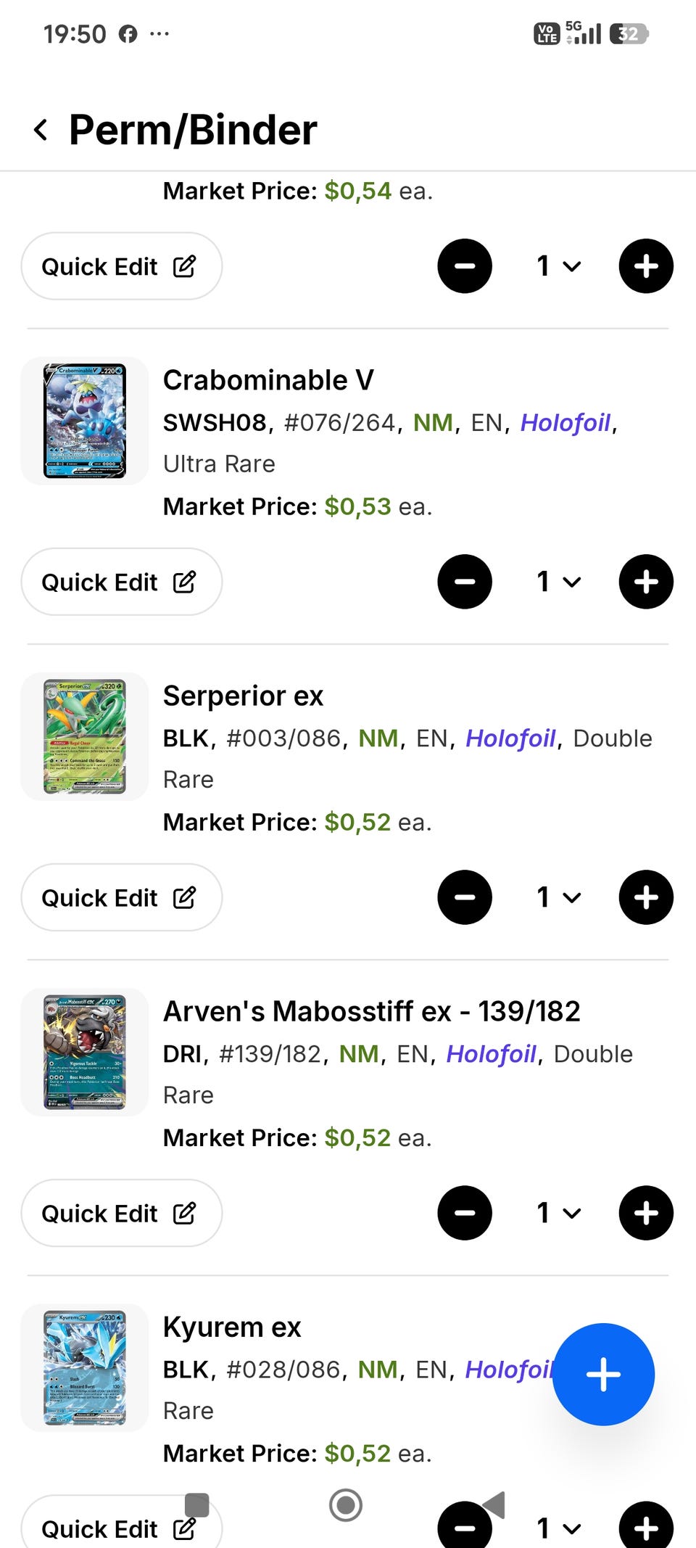Go back using the arrow beside Perm/Binder
This screenshot has width=696, height=1548.
[41, 131]
